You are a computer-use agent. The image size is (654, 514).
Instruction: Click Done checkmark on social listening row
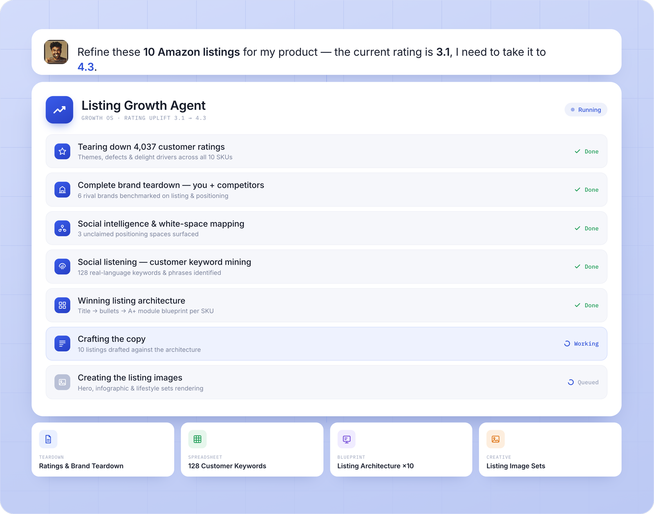[577, 267]
